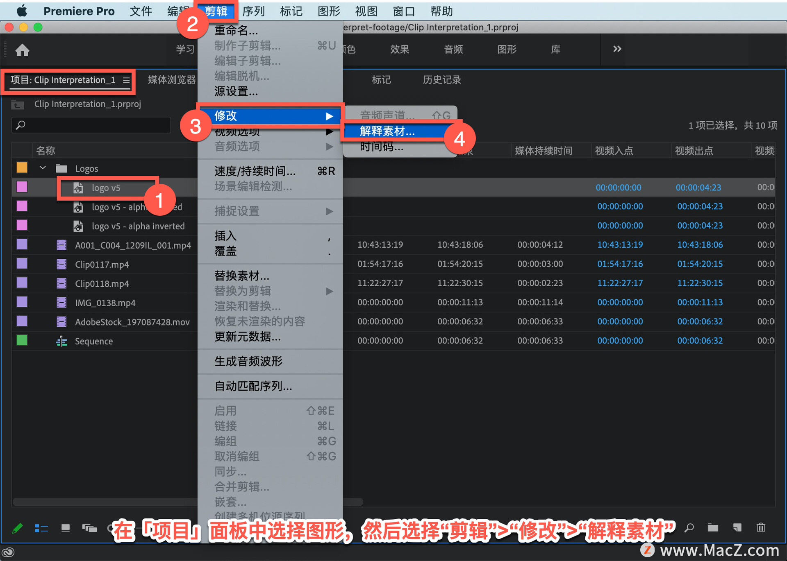This screenshot has width=787, height=561.
Task: Collapse the Logos bin folder
Action: click(x=43, y=168)
